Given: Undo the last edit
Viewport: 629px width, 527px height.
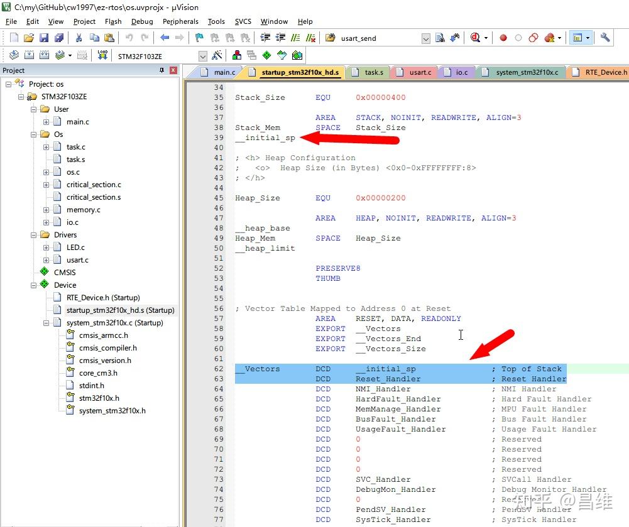Looking at the screenshot, I should pyautogui.click(x=129, y=38).
